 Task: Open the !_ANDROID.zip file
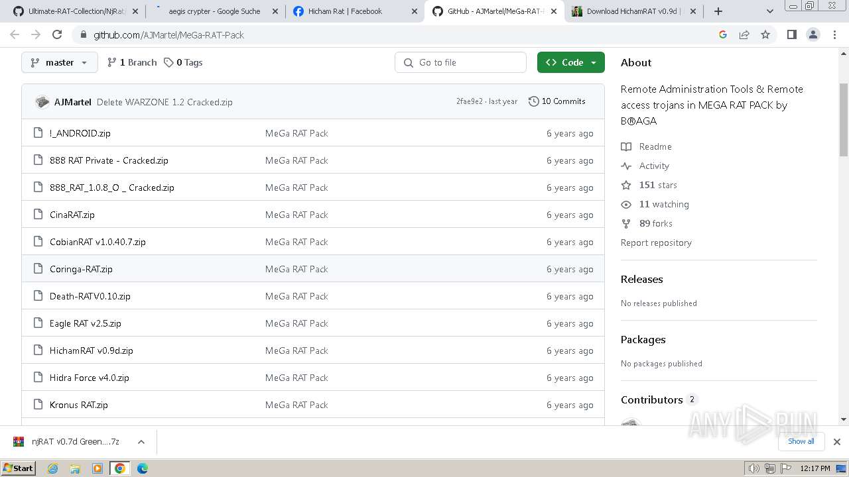[80, 133]
